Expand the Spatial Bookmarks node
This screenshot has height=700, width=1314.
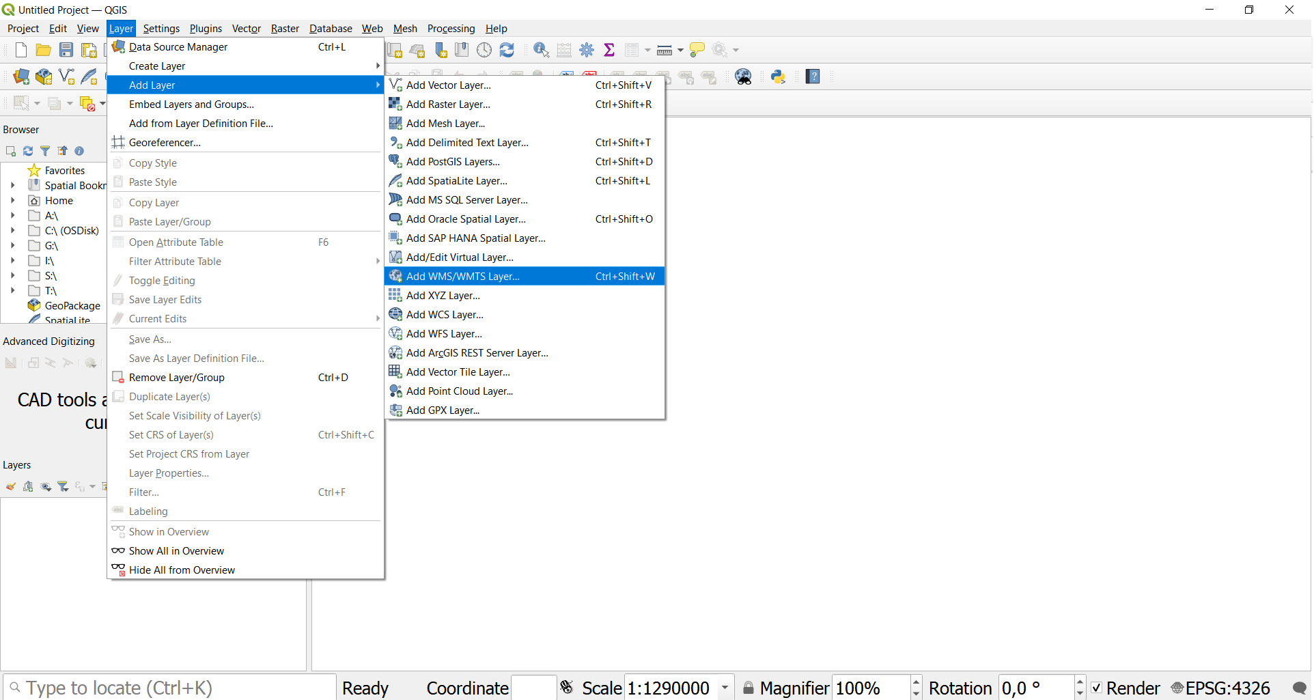[x=12, y=186]
